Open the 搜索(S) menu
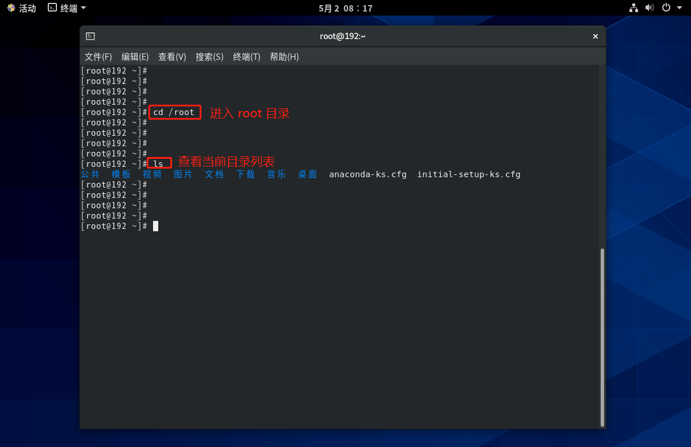This screenshot has height=447, width=691. pyautogui.click(x=209, y=57)
